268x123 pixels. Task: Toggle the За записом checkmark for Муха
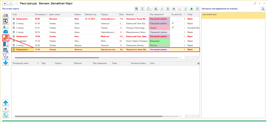click(x=173, y=27)
